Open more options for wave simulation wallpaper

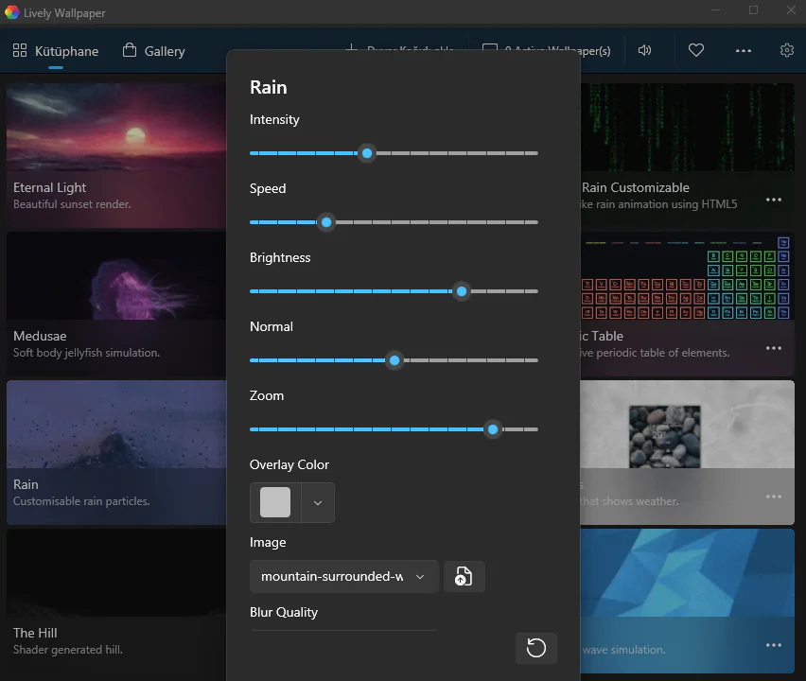pos(774,645)
